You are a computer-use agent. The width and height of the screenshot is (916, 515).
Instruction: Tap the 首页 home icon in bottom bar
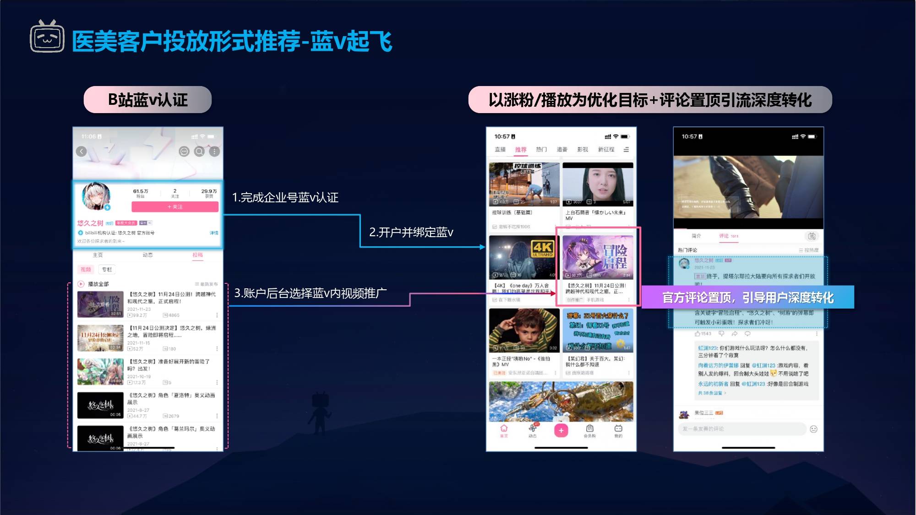[504, 431]
